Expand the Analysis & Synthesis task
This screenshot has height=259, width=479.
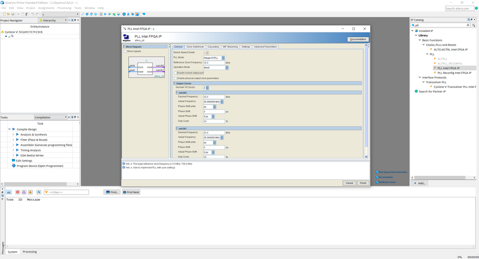13,135
